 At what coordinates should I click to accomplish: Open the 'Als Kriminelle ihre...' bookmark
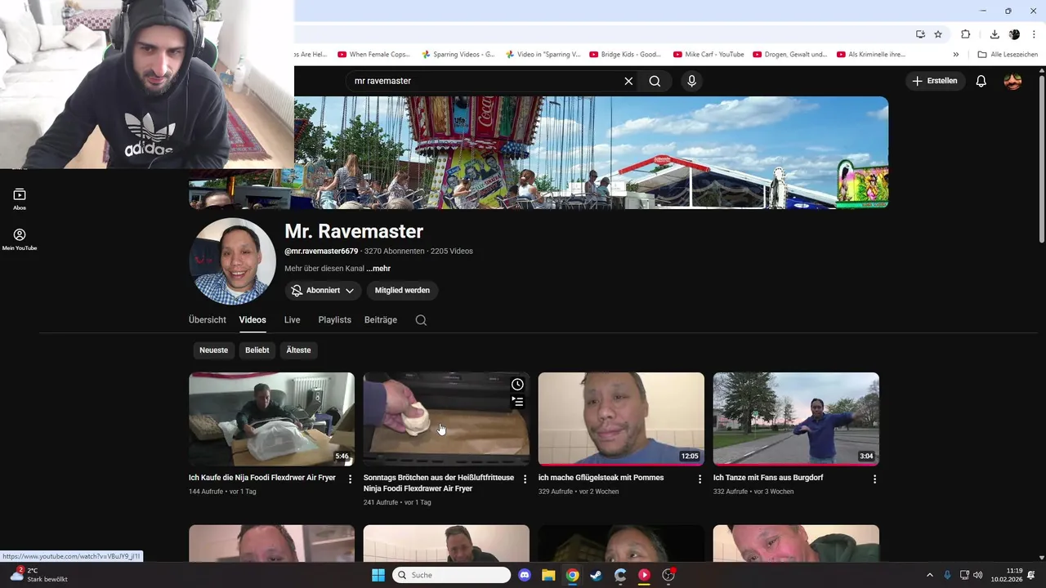pyautogui.click(x=871, y=55)
